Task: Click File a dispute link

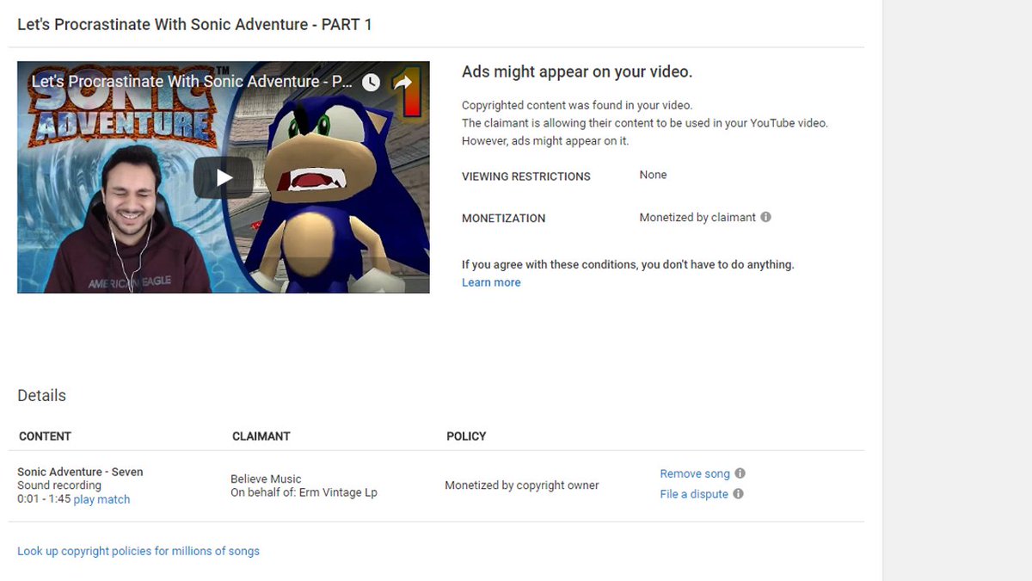Action: [694, 494]
